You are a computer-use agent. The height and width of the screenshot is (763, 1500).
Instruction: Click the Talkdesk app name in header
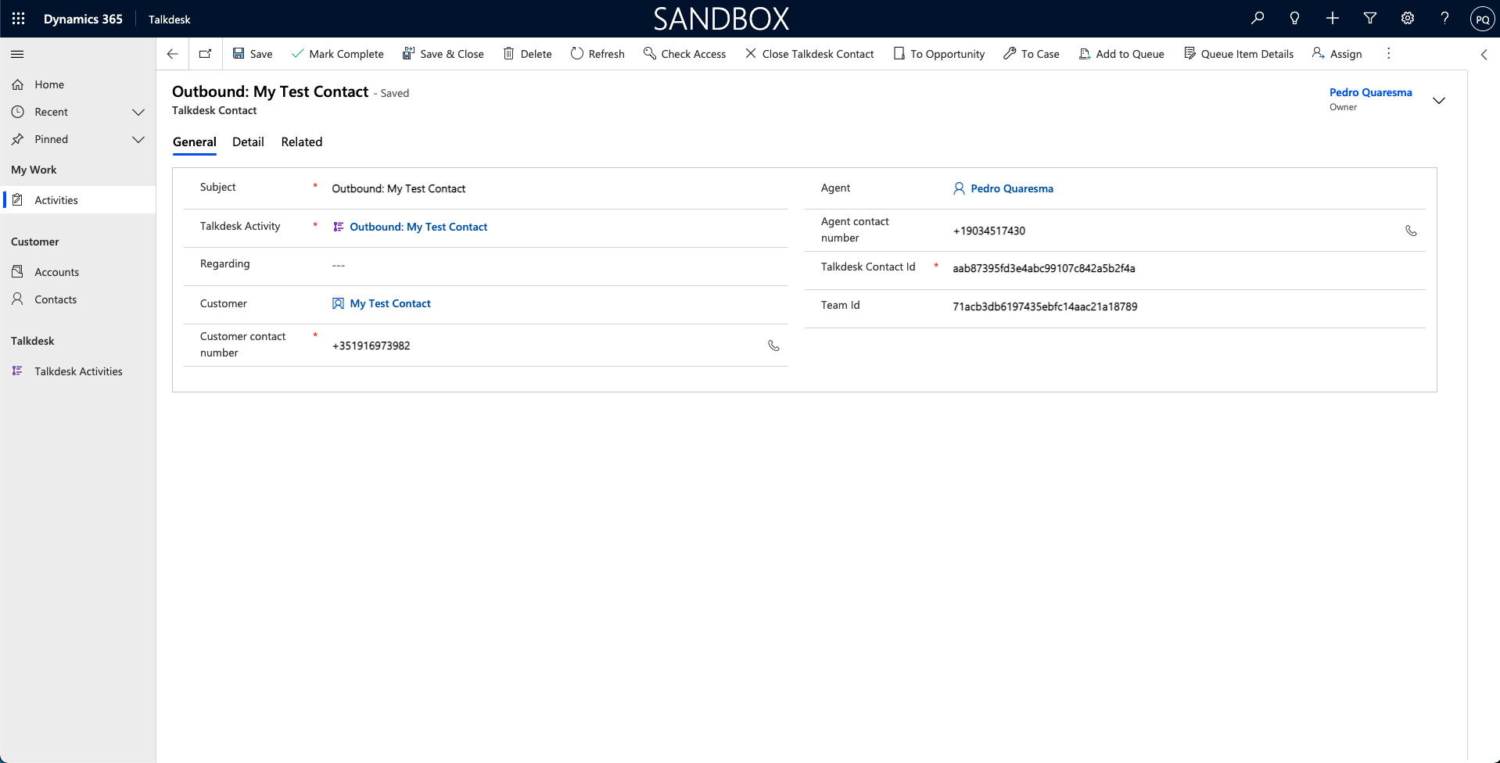point(170,20)
